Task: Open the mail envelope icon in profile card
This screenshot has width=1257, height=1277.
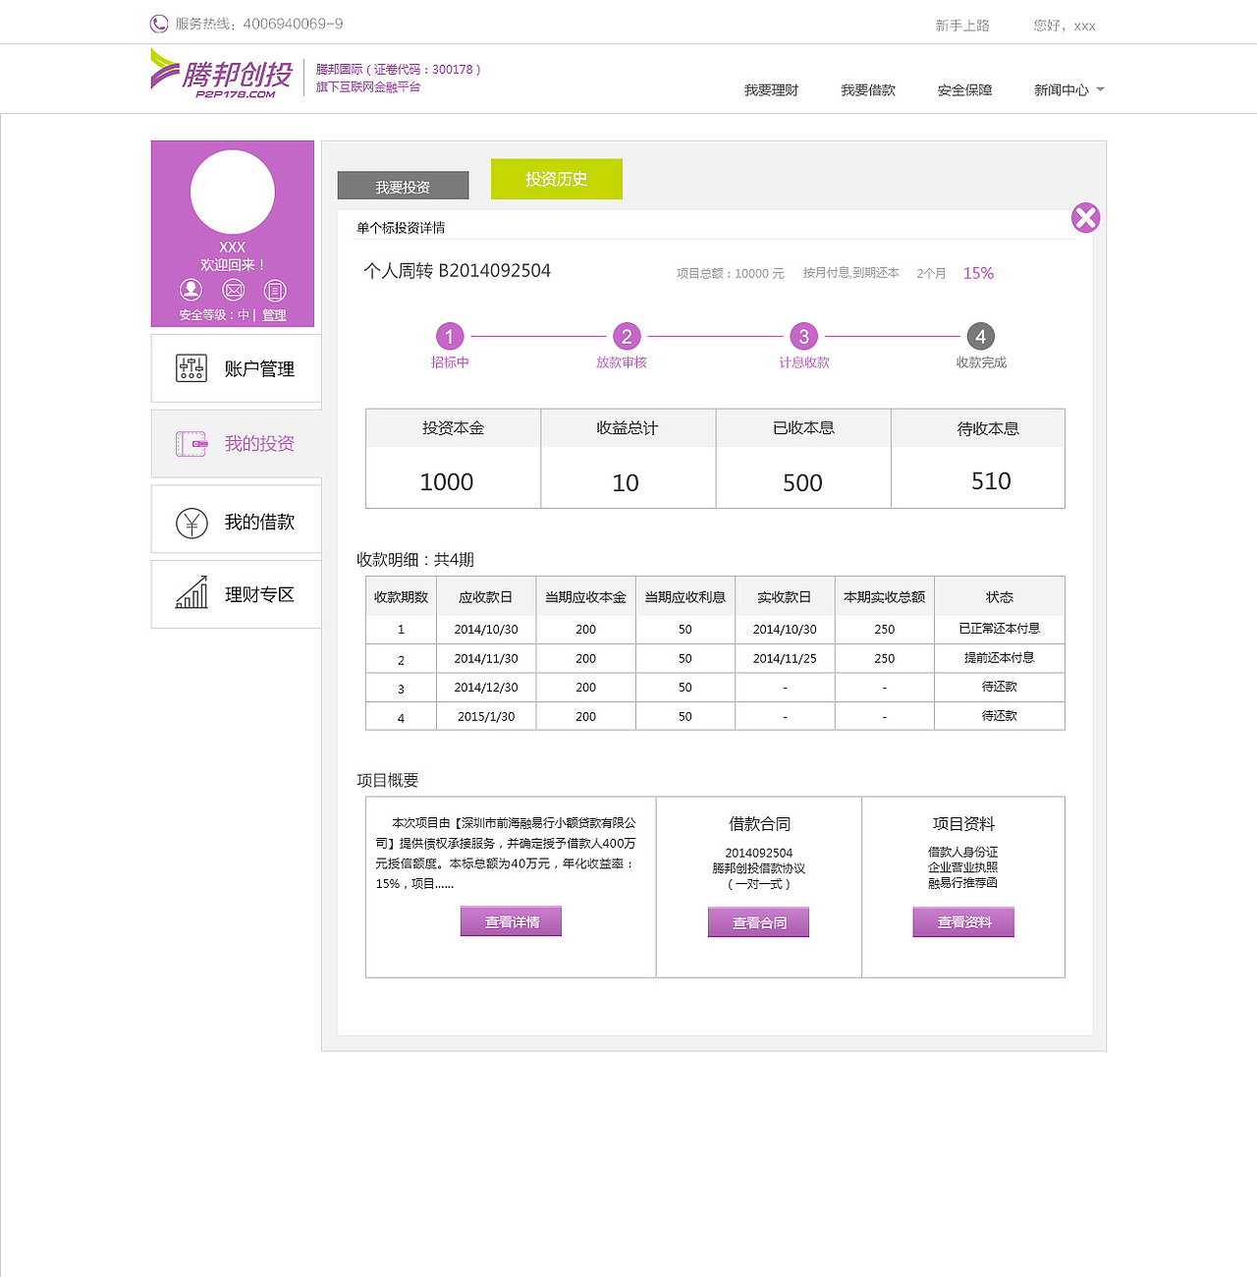Action: [234, 290]
